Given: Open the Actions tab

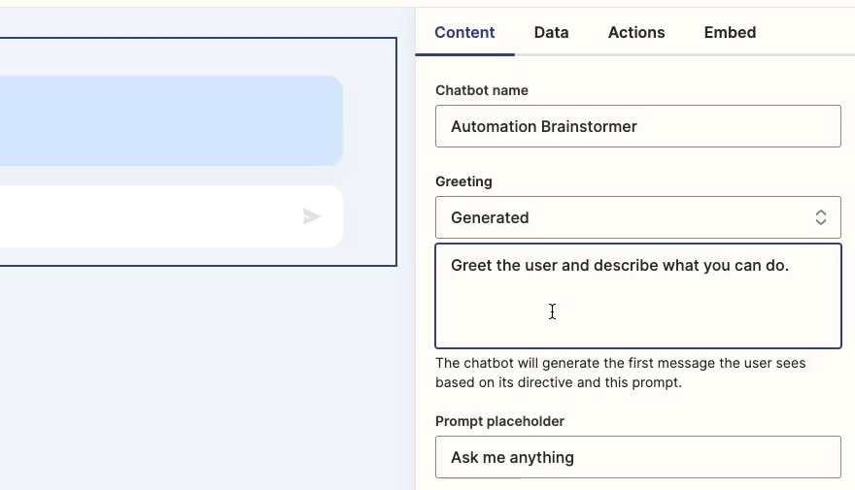Looking at the screenshot, I should coord(636,33).
